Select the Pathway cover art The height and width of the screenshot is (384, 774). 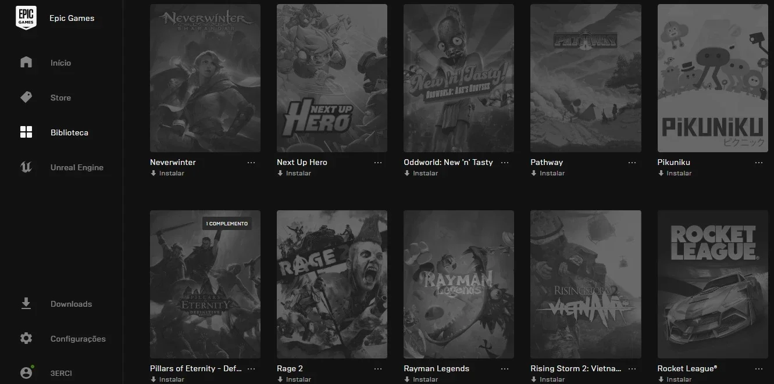pos(586,78)
